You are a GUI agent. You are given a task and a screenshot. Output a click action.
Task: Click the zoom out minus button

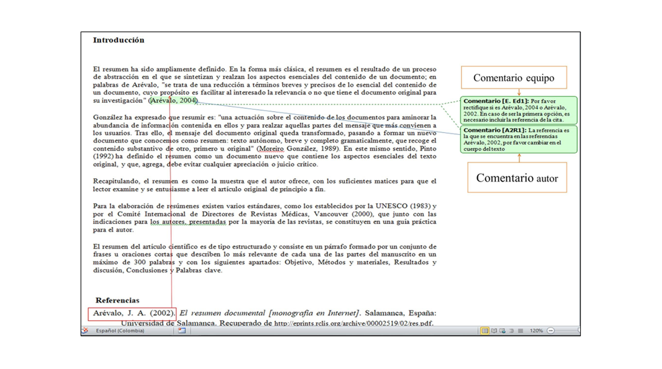tap(551, 331)
